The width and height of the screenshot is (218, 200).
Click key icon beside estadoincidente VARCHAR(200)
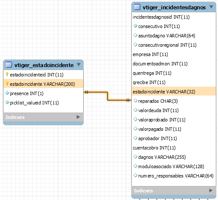click(x=7, y=84)
